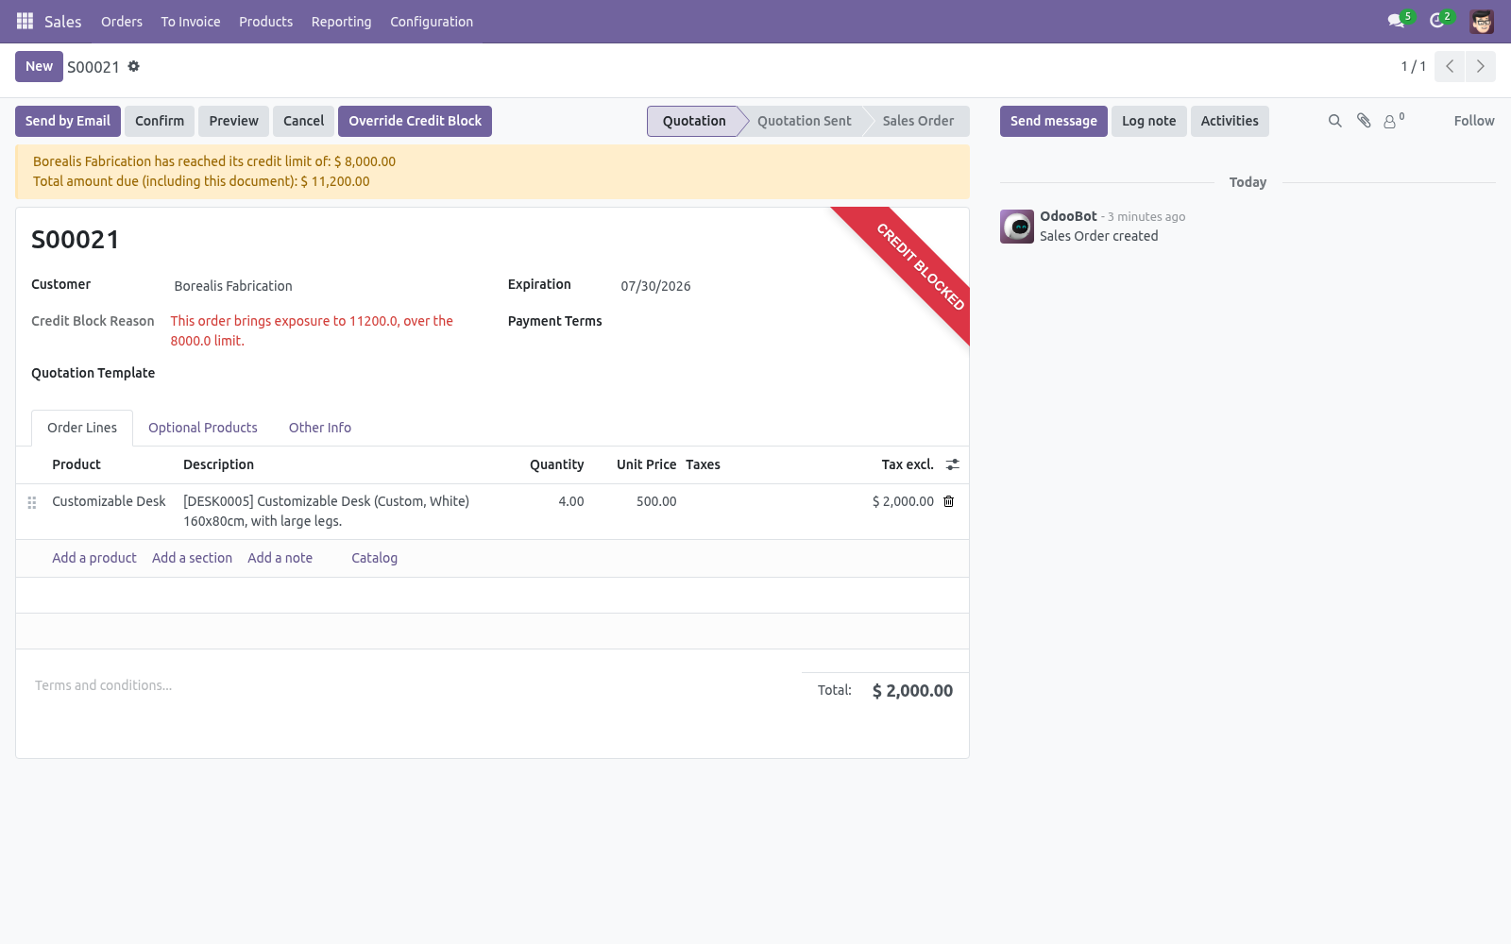This screenshot has height=944, width=1511.
Task: Open the product Catalog
Action: click(x=374, y=558)
